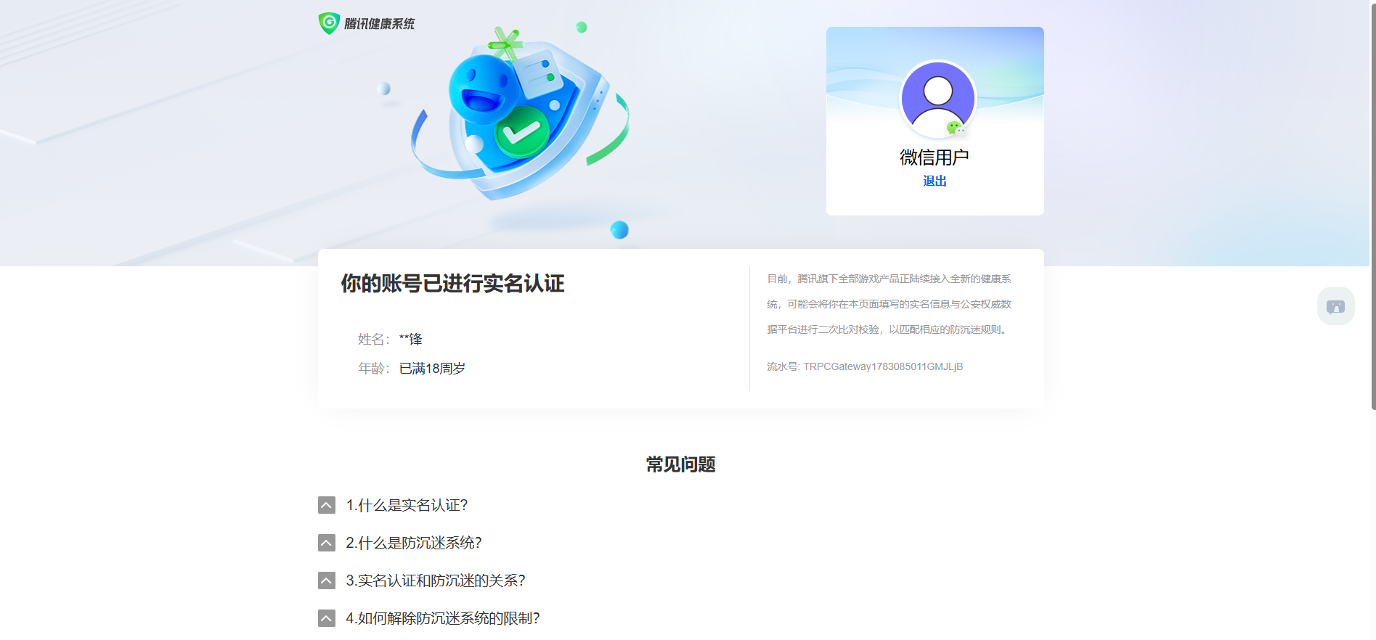Expand question 1.什么是实名认证?
1376x640 pixels.
click(407, 505)
